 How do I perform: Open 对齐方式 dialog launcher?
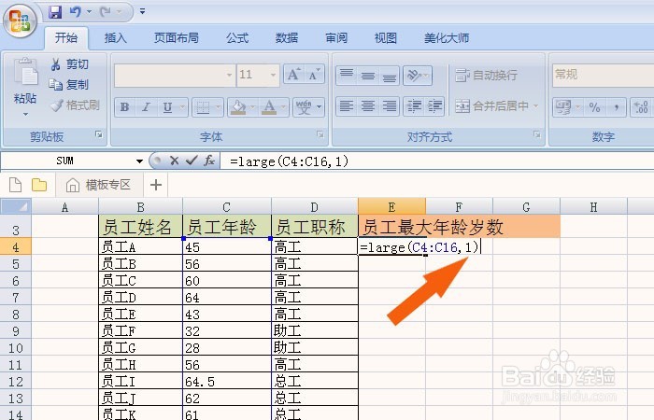(537, 134)
